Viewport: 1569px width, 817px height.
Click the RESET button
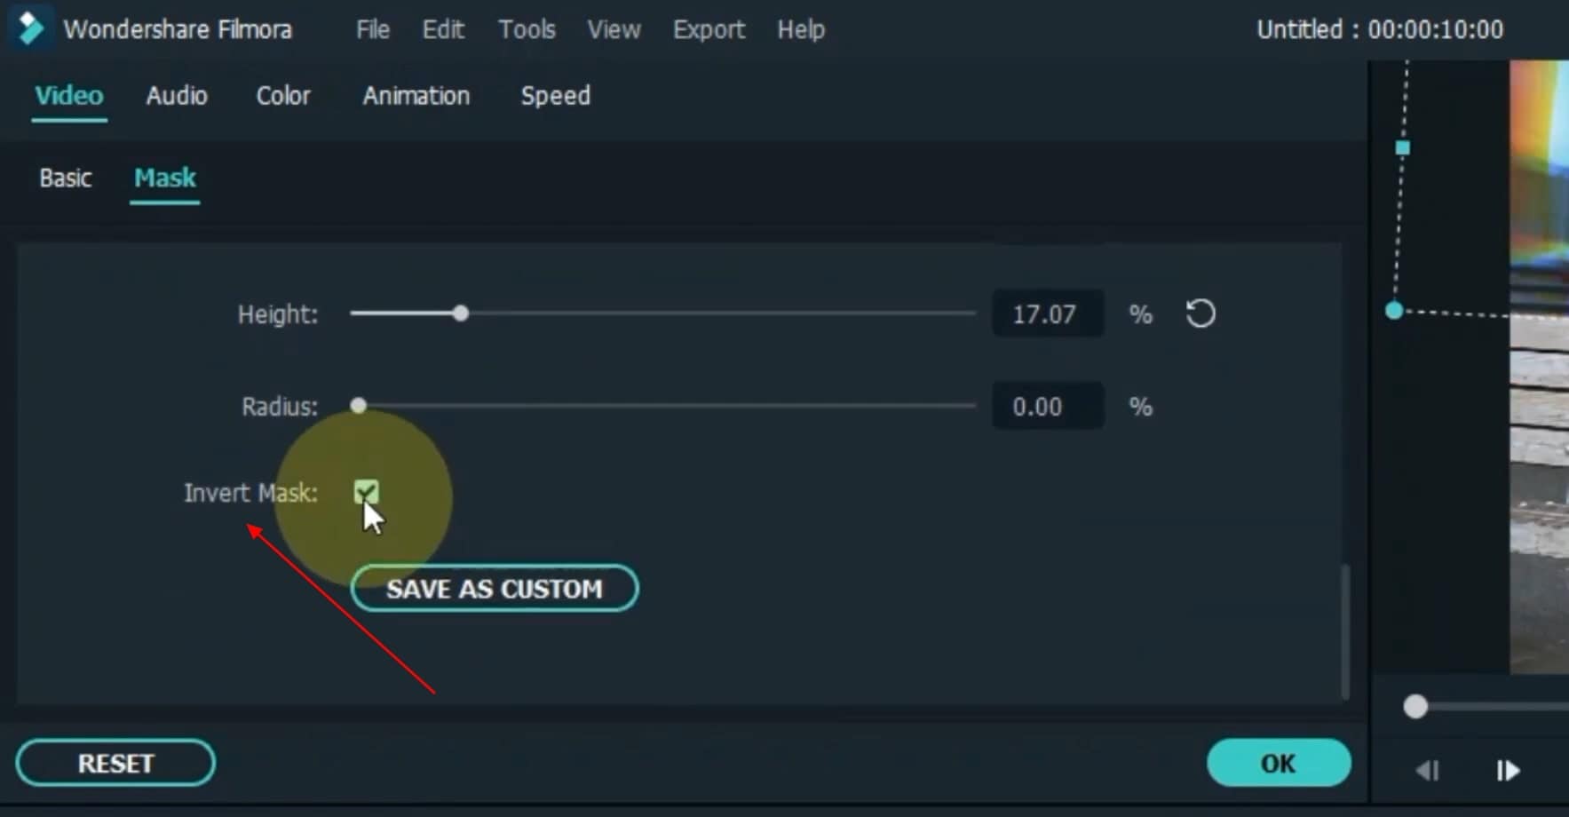115,763
